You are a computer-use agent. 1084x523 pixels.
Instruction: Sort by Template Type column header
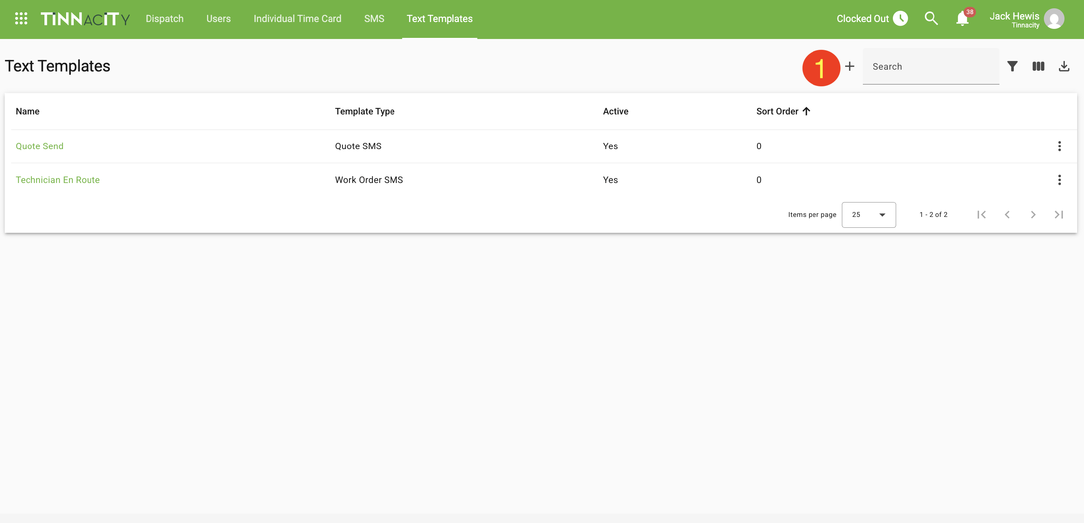click(365, 112)
